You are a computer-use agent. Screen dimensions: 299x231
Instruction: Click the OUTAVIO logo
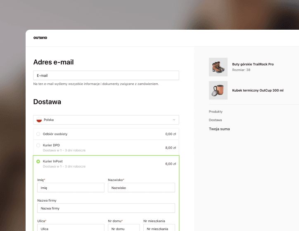(x=40, y=38)
